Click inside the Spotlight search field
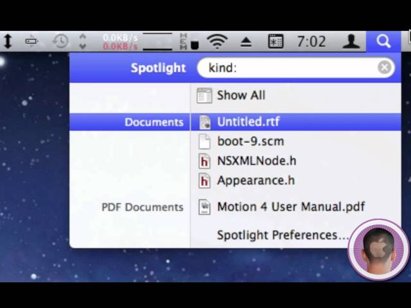Screen dimensions: 411x308 289,68
